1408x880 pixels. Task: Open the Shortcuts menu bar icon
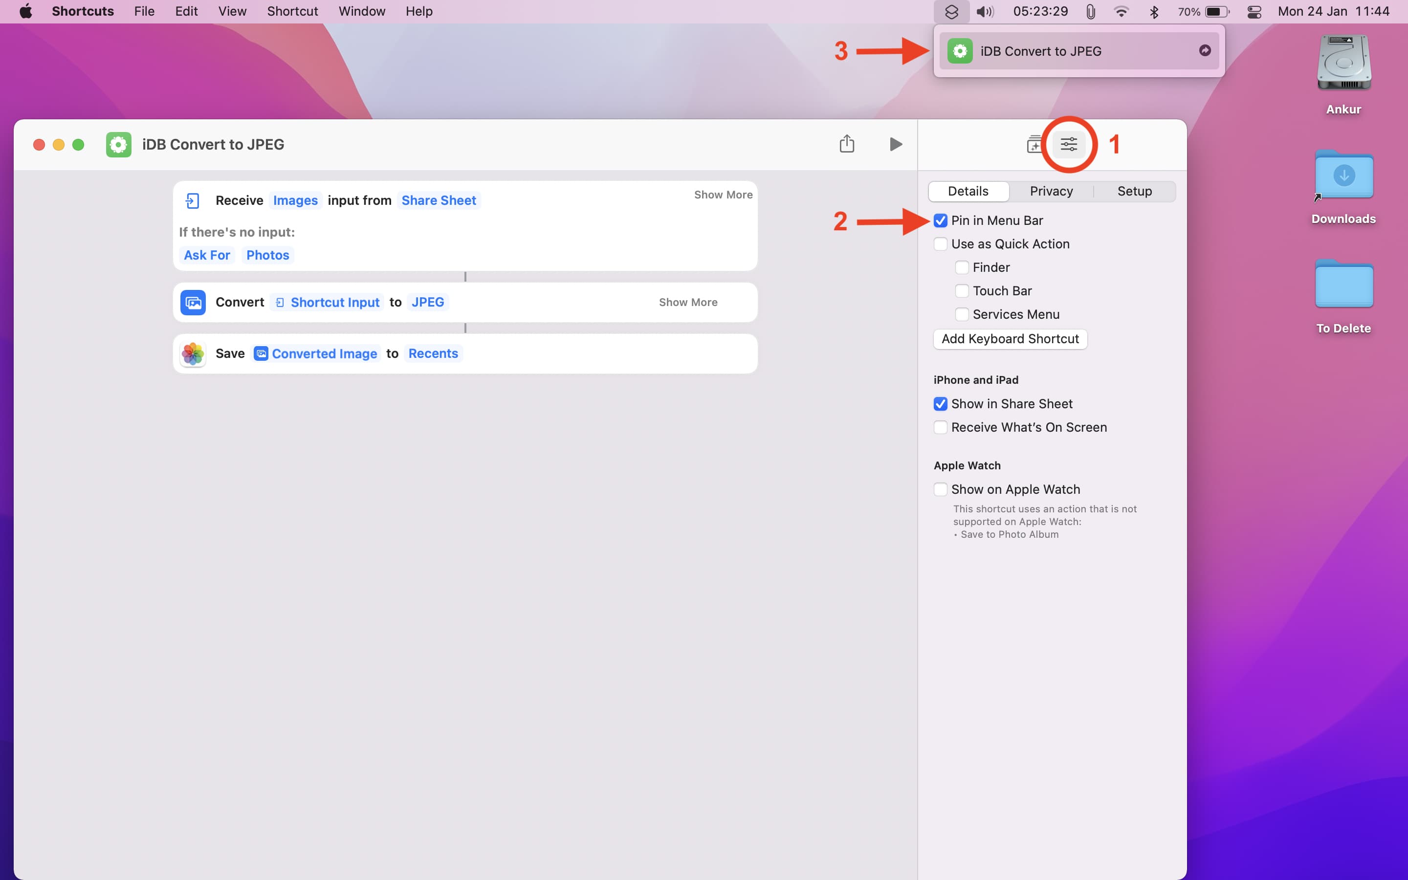pos(951,12)
